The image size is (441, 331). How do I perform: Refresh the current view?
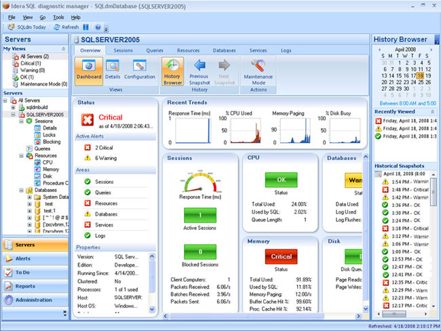(x=66, y=27)
